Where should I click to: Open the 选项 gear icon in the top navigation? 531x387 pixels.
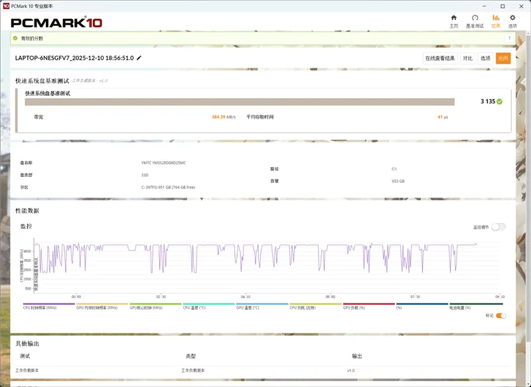pos(512,18)
